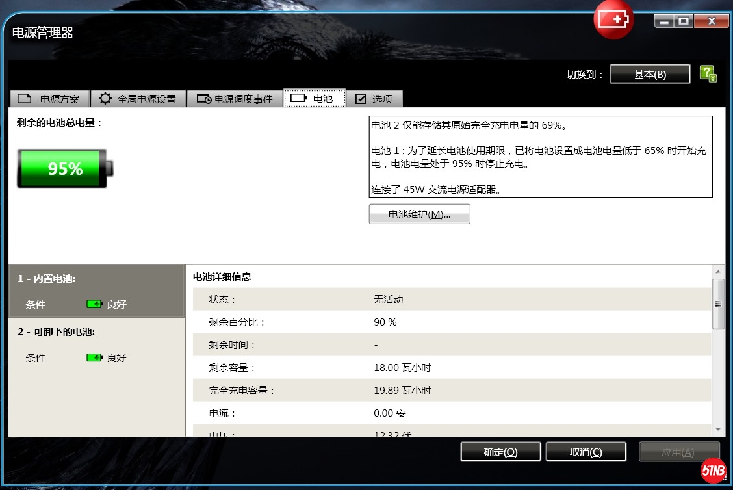Switch to 基本(B) mode
Image resolution: width=733 pixels, height=490 pixels.
pyautogui.click(x=650, y=74)
